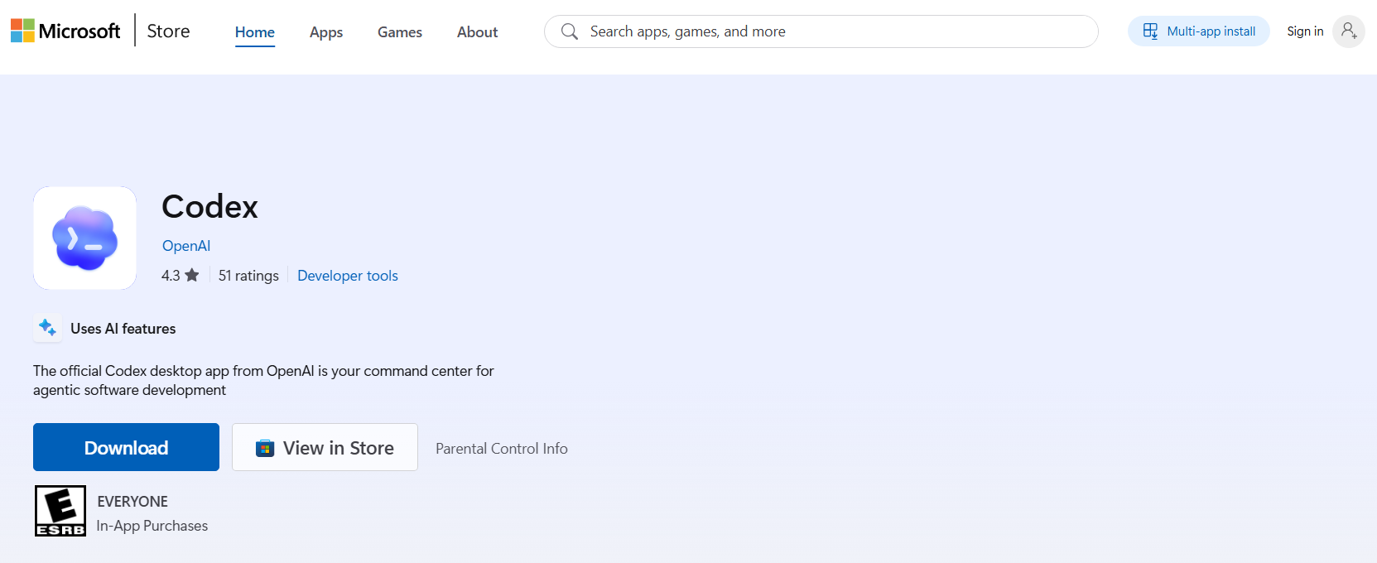Click the Microsoft logo
The height and width of the screenshot is (563, 1377).
(x=65, y=31)
